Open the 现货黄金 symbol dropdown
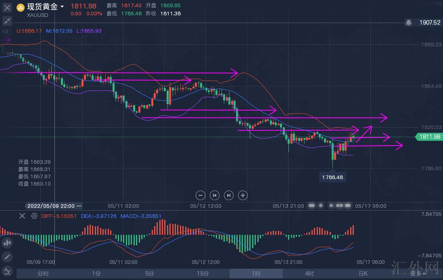443x280 pixels. pos(62,7)
